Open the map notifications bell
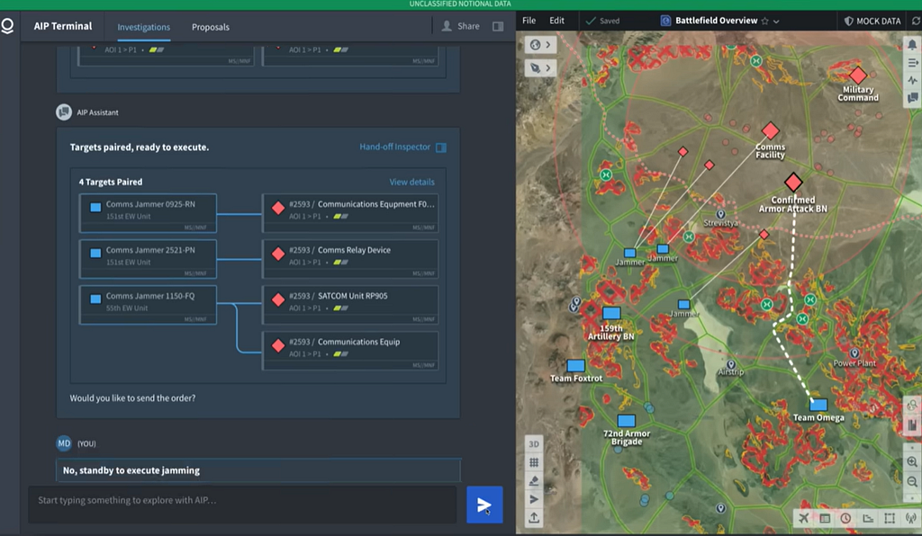922x536 pixels. tap(912, 45)
